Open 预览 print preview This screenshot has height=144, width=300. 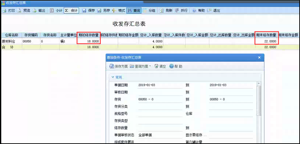click(x=24, y=11)
